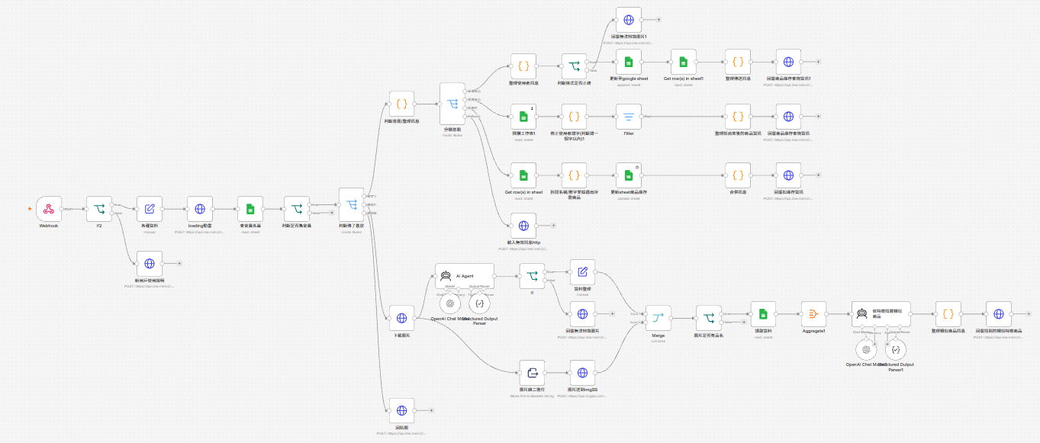Open the edit-fields node right of If2

150,209
